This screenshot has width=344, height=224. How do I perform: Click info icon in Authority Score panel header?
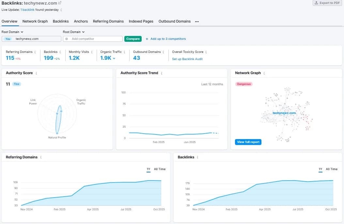(36, 73)
